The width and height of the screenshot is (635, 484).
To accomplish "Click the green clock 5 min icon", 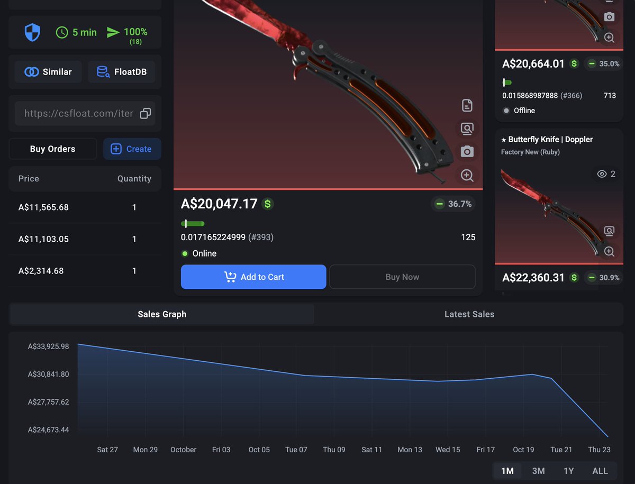I will (x=62, y=32).
